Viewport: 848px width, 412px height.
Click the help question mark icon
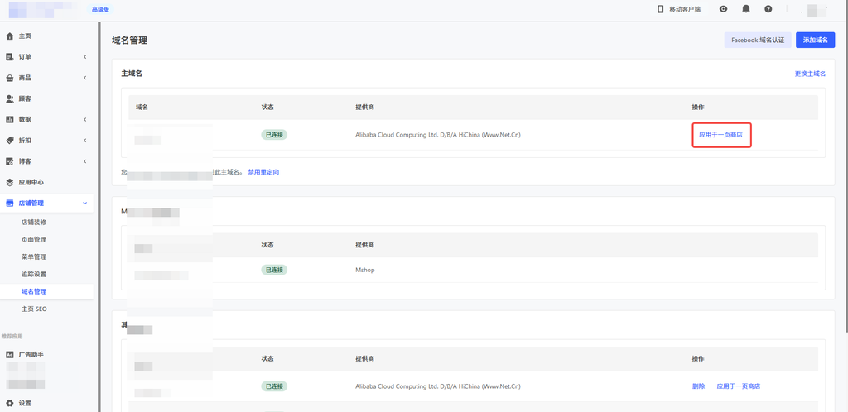768,9
